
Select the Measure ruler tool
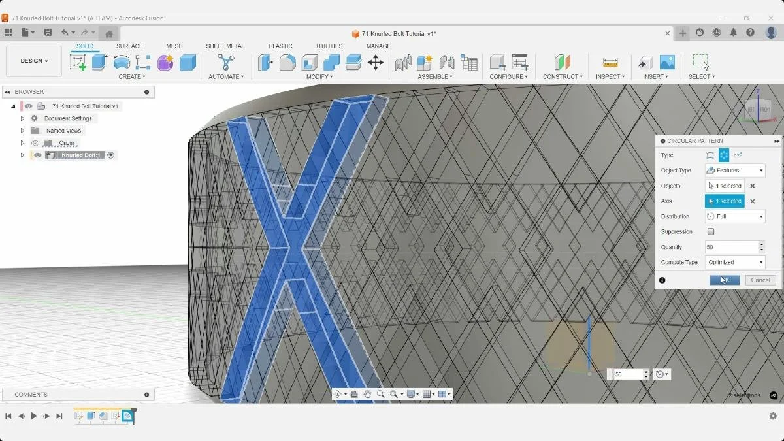tap(610, 62)
